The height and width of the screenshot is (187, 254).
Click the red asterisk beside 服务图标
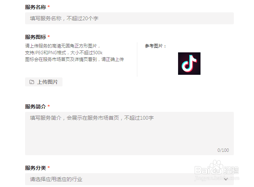click(49, 36)
